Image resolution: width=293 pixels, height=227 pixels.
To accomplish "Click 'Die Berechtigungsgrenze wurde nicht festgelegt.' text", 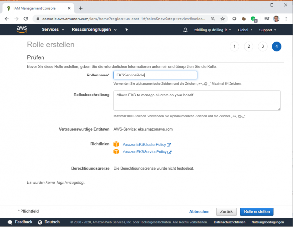I will click(154, 168).
